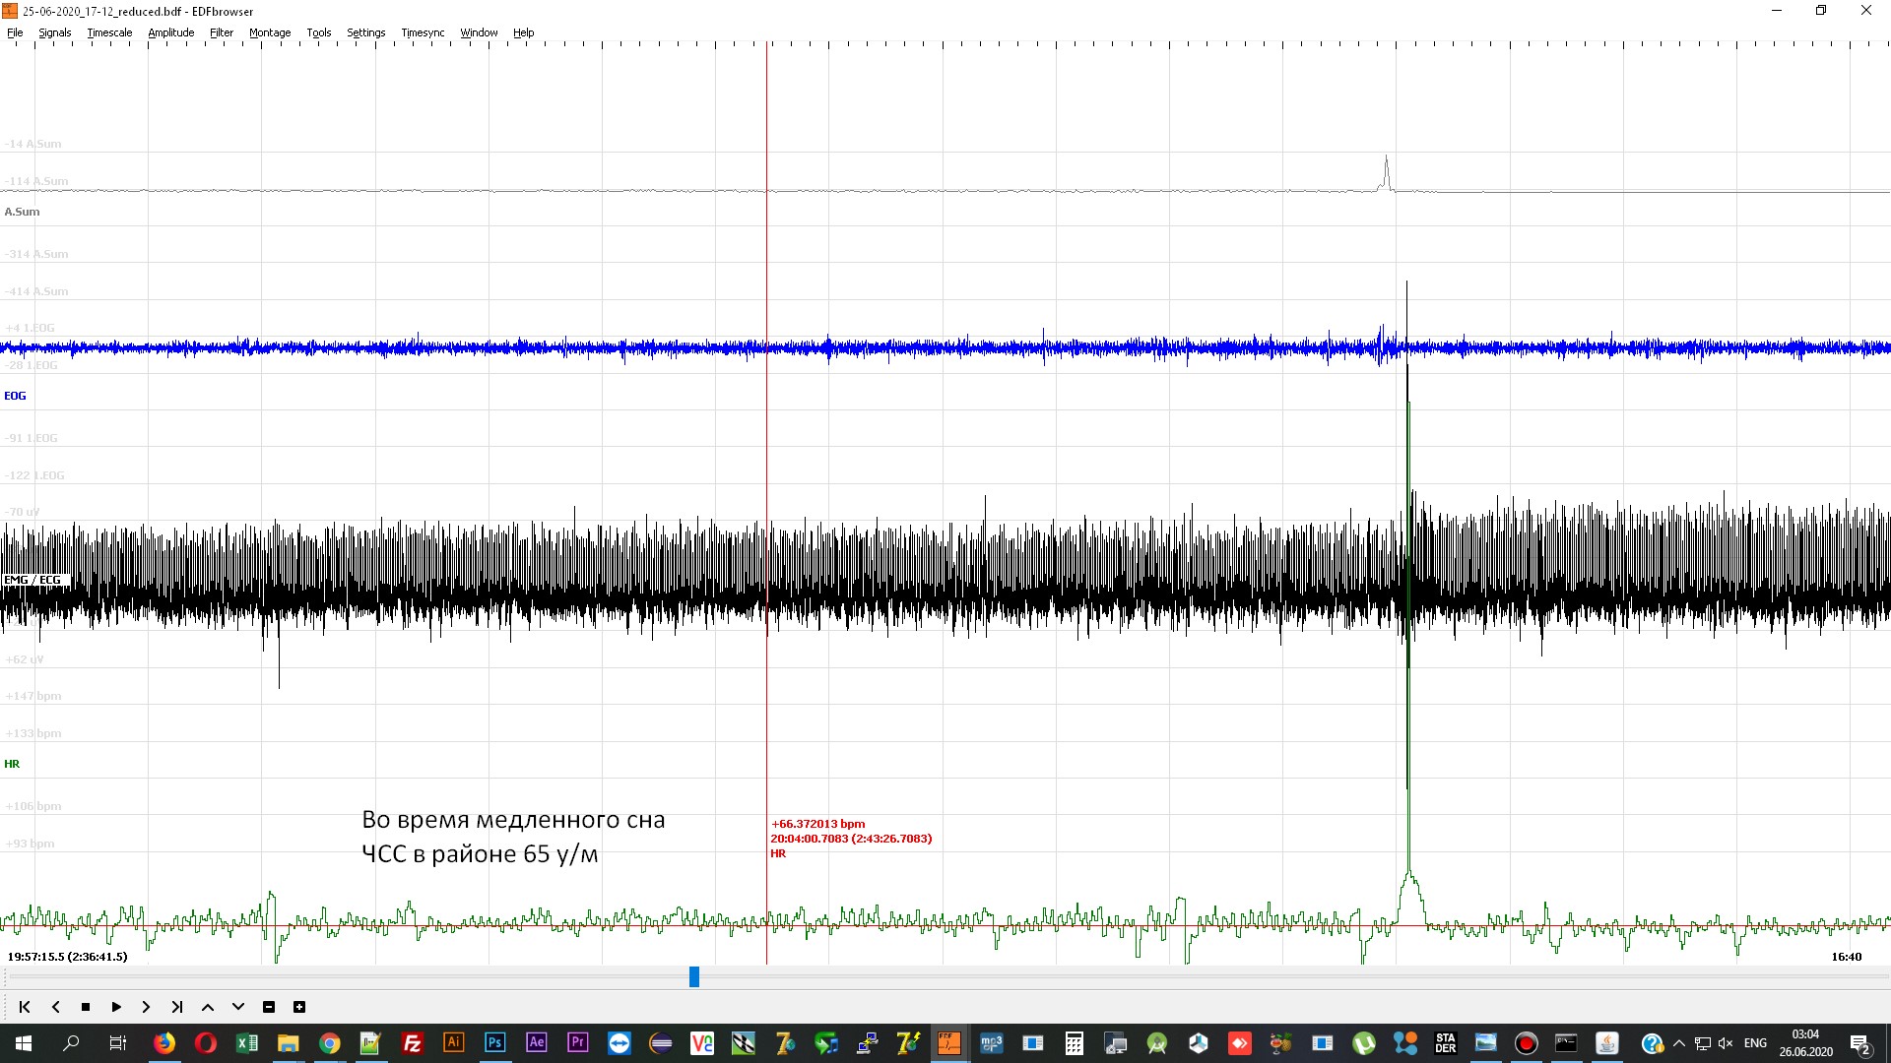Open the Help menu
This screenshot has width=1891, height=1063.
point(524,32)
